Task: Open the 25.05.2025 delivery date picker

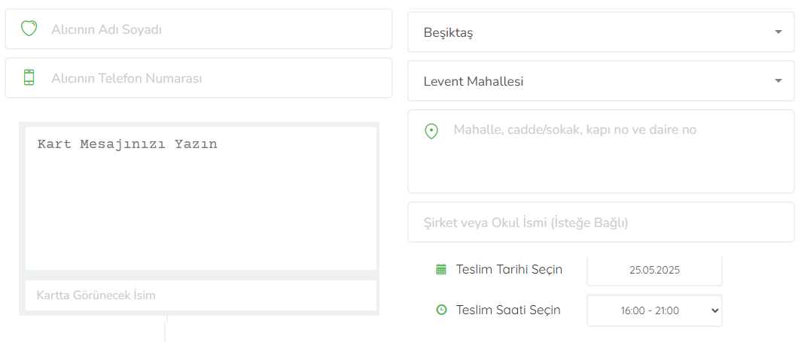Action: point(654,270)
